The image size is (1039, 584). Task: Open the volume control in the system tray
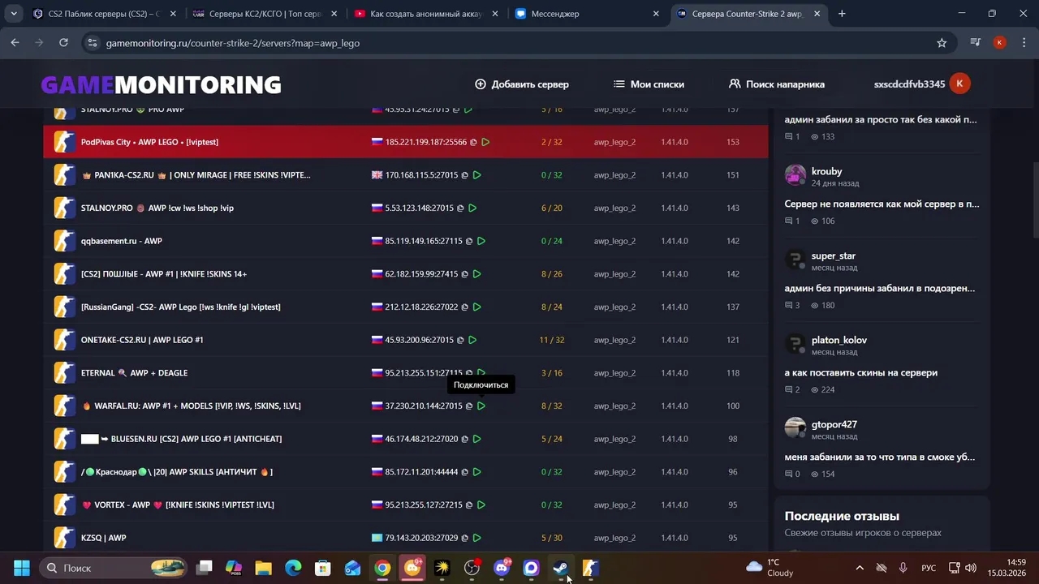[970, 568]
